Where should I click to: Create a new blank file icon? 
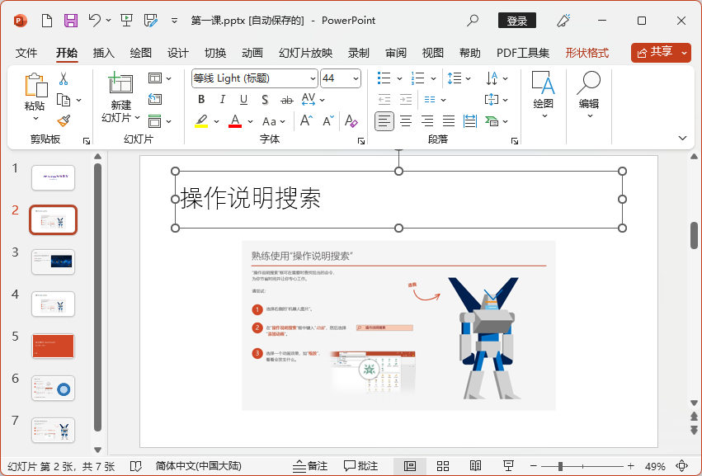pos(46,21)
